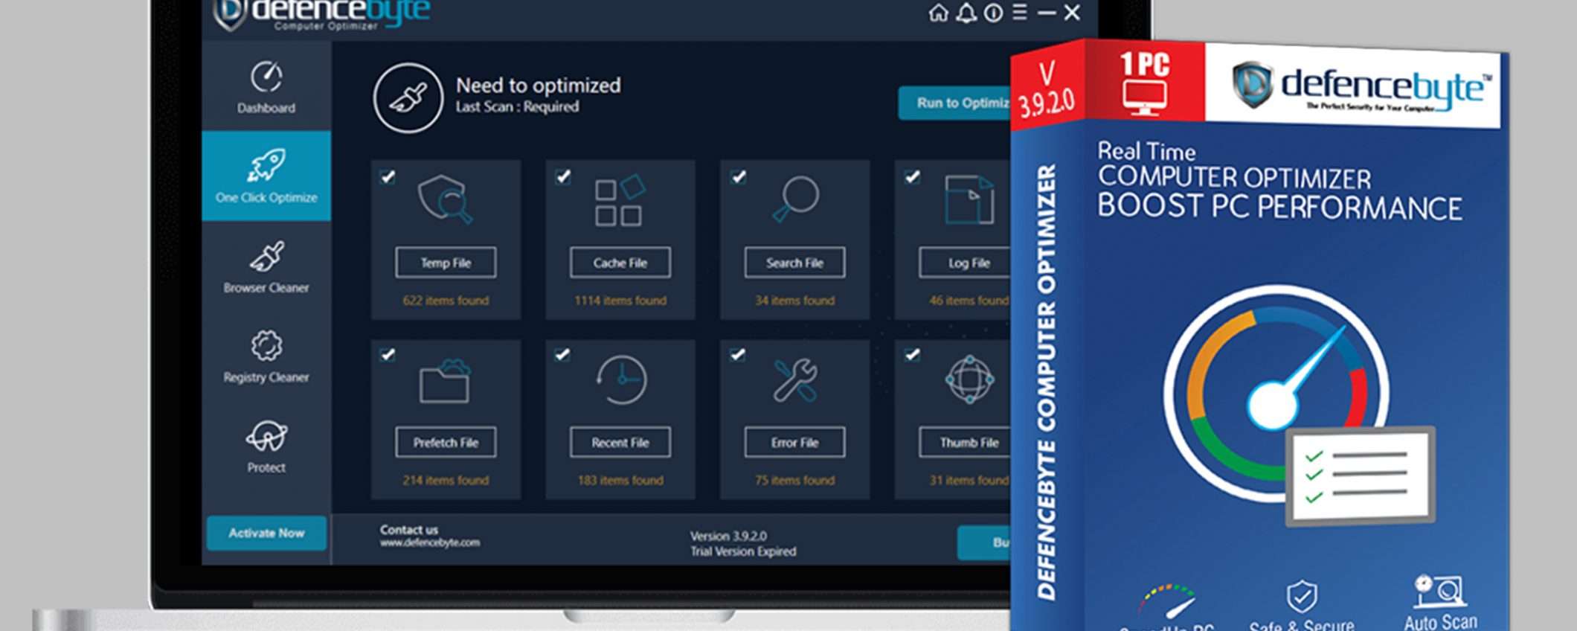Click the broom icon beside Need to optimized

coord(408,97)
